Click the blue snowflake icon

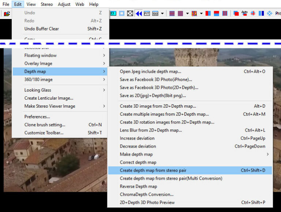pyautogui.click(x=270, y=14)
